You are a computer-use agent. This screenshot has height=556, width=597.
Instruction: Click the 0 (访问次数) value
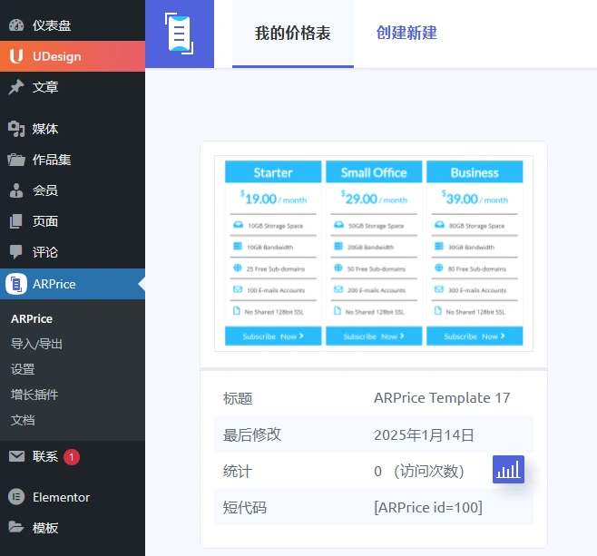[419, 471]
